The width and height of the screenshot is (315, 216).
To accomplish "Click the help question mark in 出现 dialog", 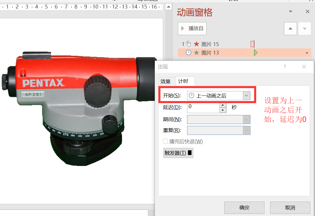I will 285,67.
